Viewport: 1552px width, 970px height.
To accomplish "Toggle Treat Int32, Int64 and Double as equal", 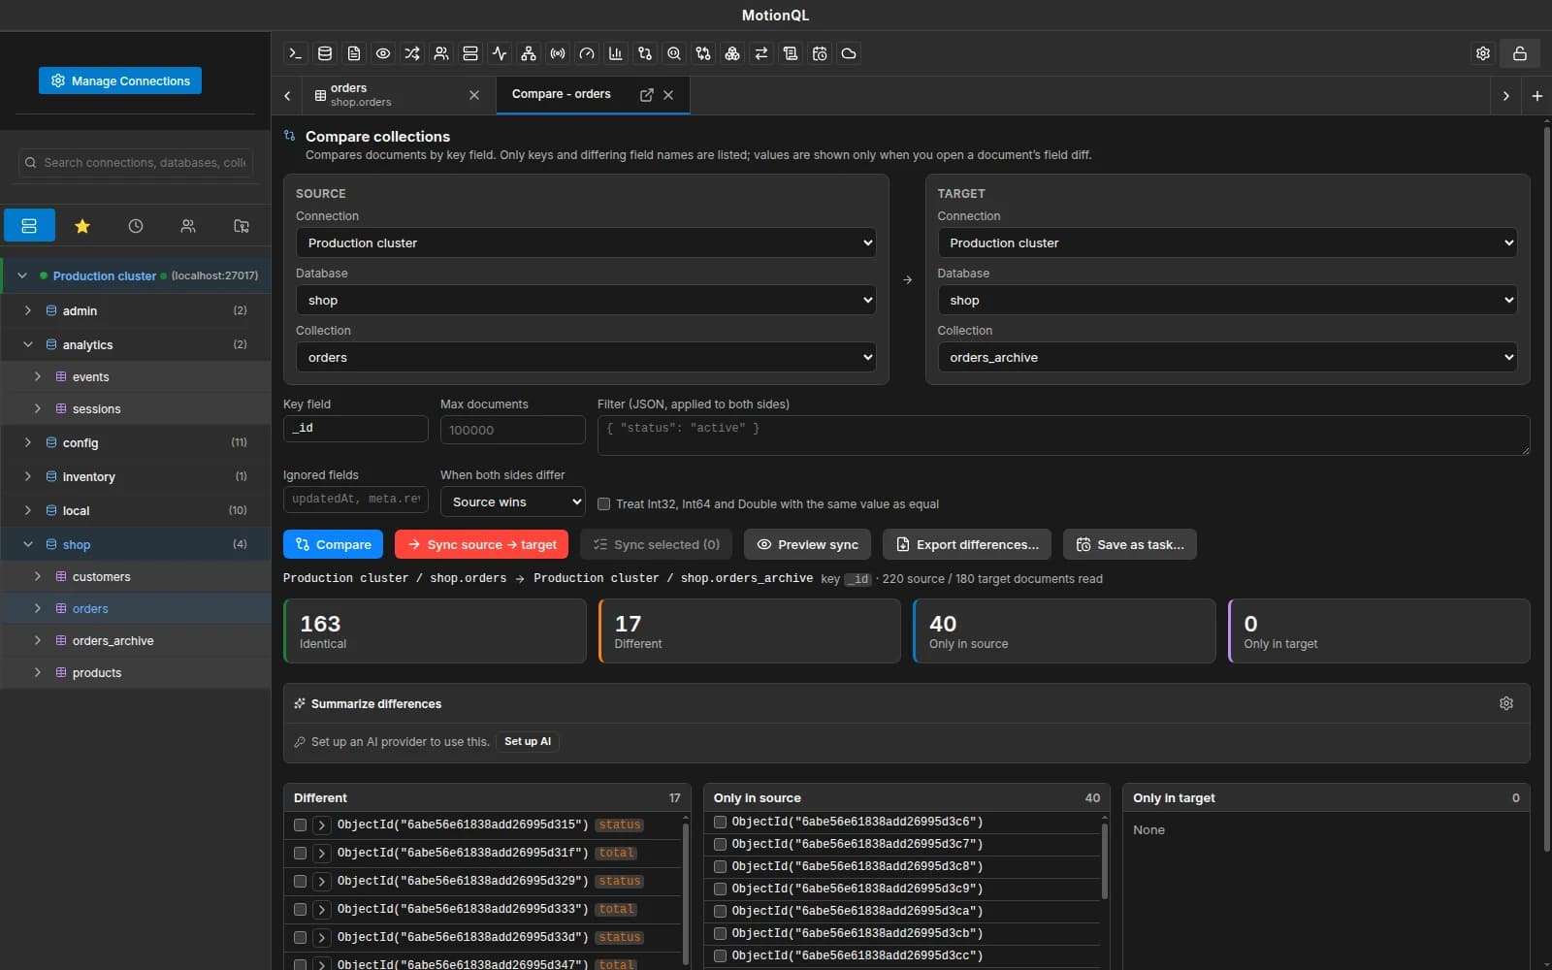I will [x=603, y=504].
